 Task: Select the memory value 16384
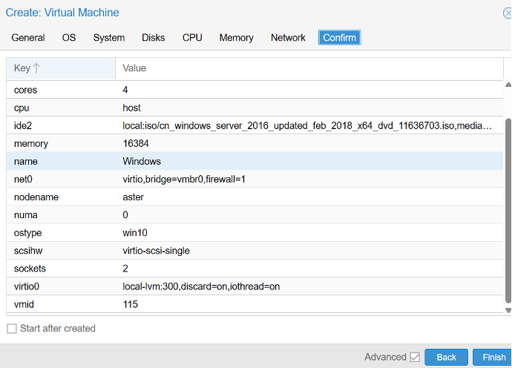(136, 143)
